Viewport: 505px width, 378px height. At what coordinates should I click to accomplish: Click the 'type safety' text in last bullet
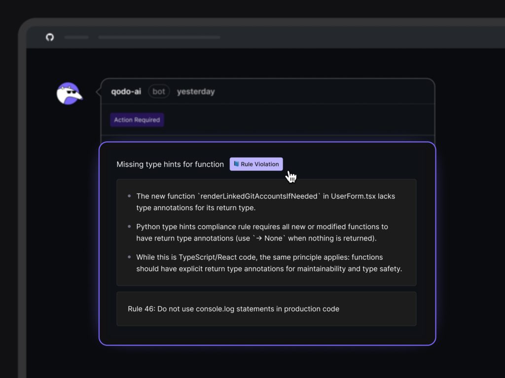click(x=382, y=269)
